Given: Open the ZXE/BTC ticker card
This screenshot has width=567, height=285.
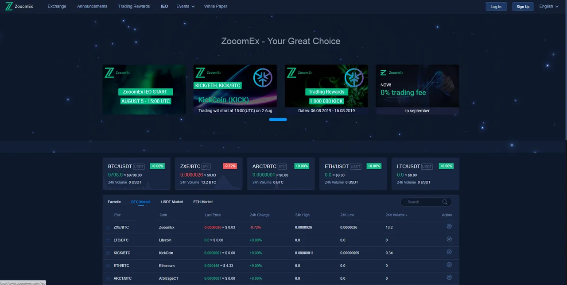Looking at the screenshot, I should click(x=209, y=174).
